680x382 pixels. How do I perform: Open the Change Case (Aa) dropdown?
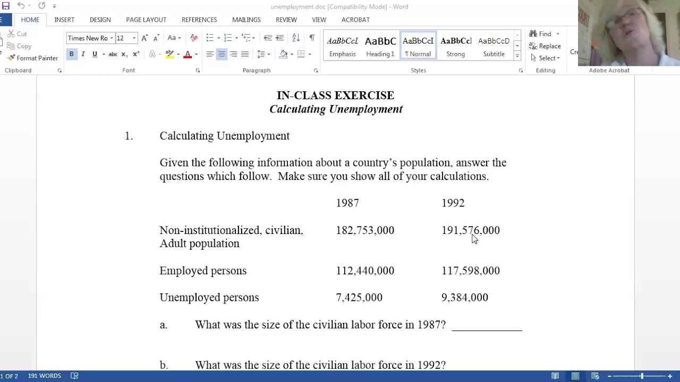click(174, 38)
